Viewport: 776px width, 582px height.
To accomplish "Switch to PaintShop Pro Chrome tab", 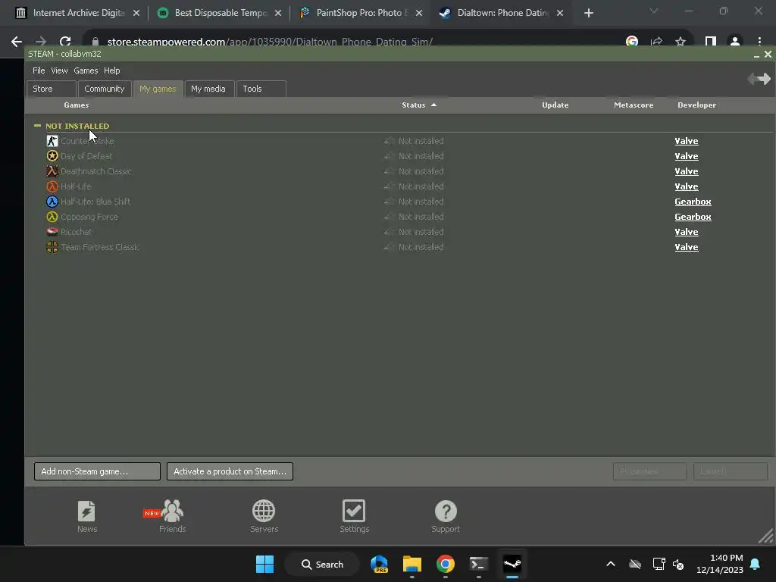I will tap(361, 13).
